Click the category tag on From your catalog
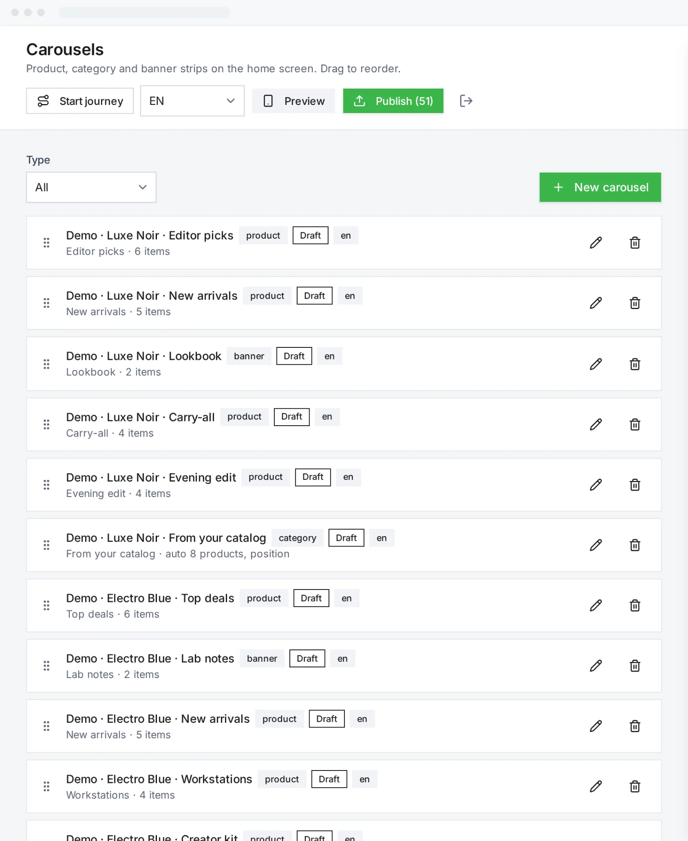This screenshot has width=688, height=841. (x=298, y=538)
